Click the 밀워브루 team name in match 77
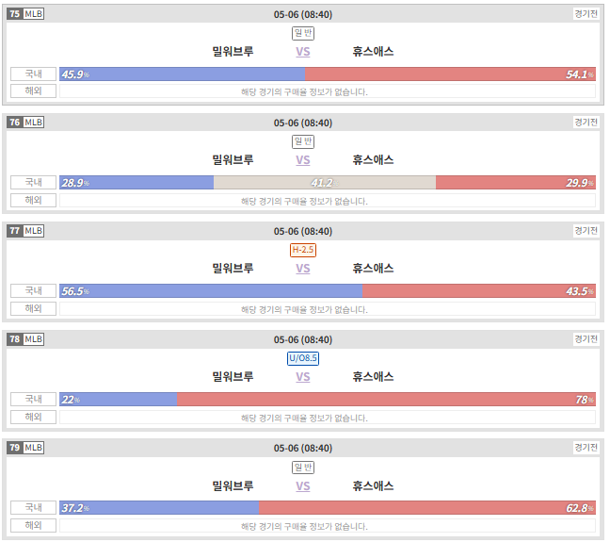Screen dimensions: 610x542 point(233,268)
